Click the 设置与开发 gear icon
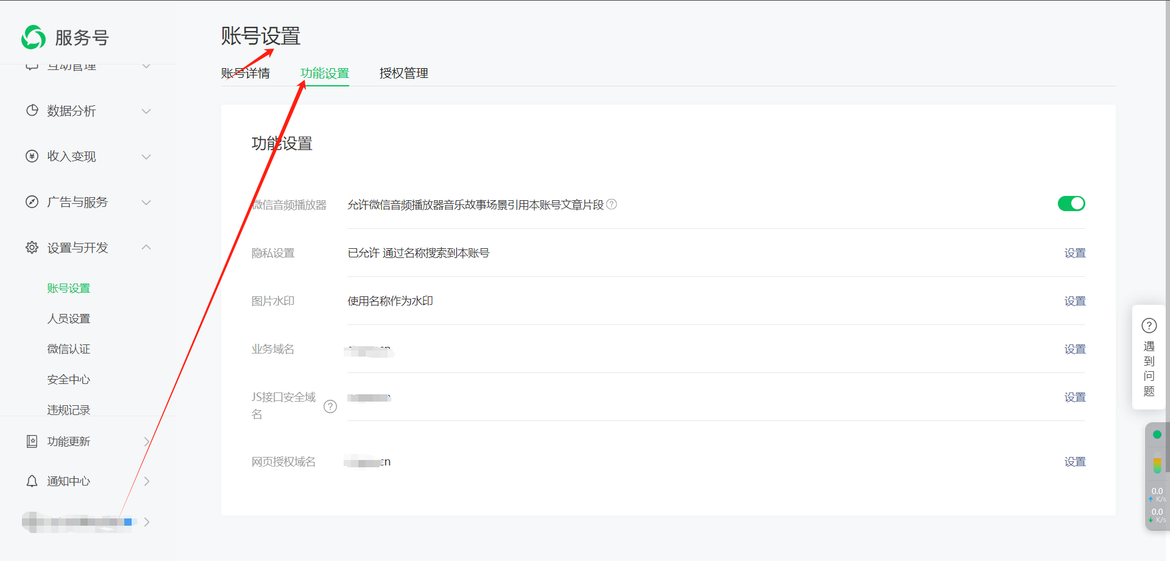1170x561 pixels. point(32,248)
